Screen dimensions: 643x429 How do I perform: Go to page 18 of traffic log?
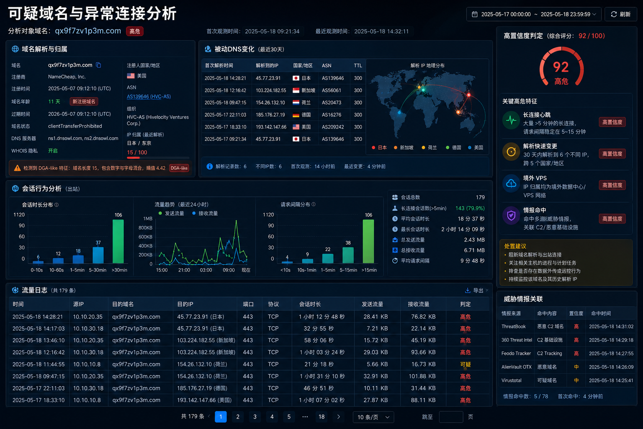click(x=321, y=417)
